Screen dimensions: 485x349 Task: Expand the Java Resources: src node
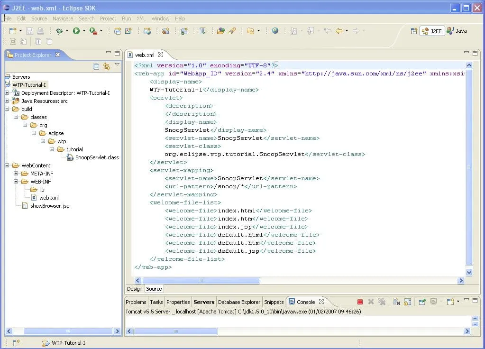point(7,101)
